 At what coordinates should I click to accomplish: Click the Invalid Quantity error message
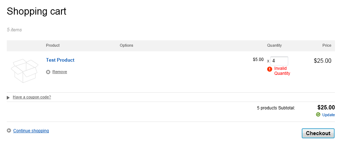(x=282, y=71)
